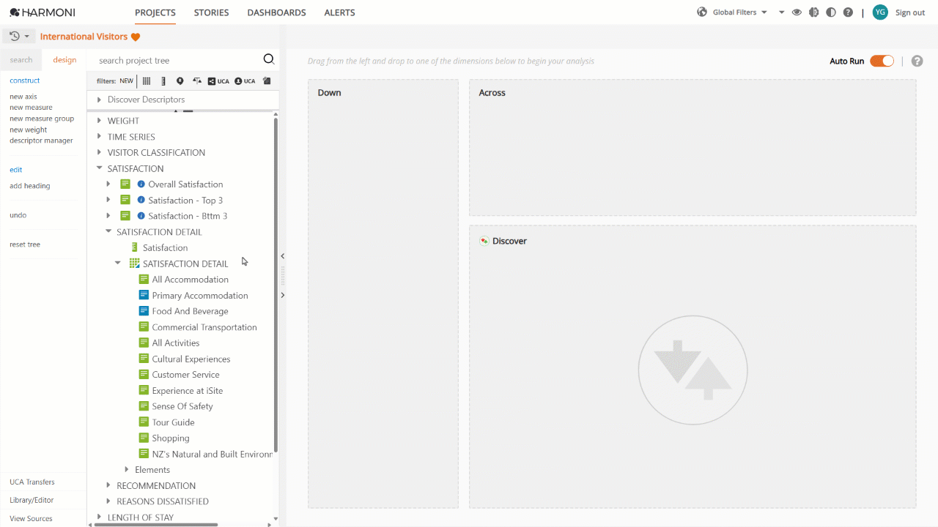Open help via top bar question mark
The width and height of the screenshot is (938, 527).
[x=848, y=12]
